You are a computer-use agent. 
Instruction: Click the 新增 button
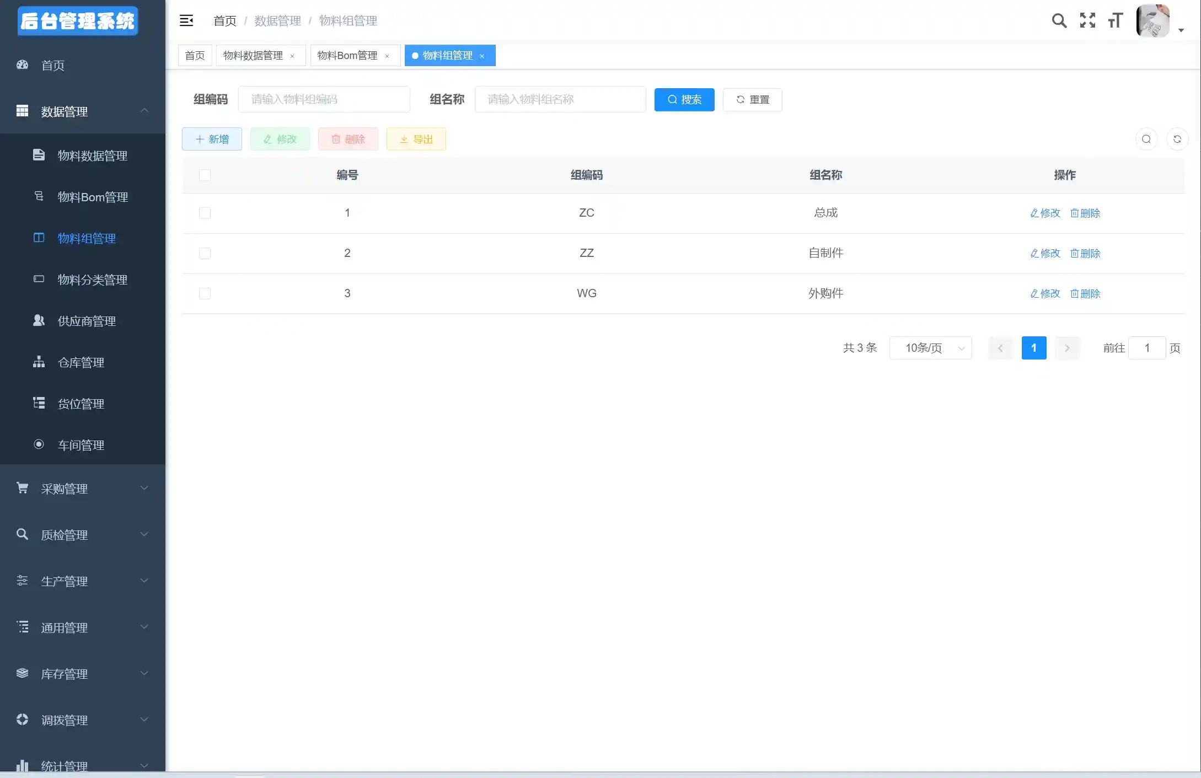click(x=212, y=139)
